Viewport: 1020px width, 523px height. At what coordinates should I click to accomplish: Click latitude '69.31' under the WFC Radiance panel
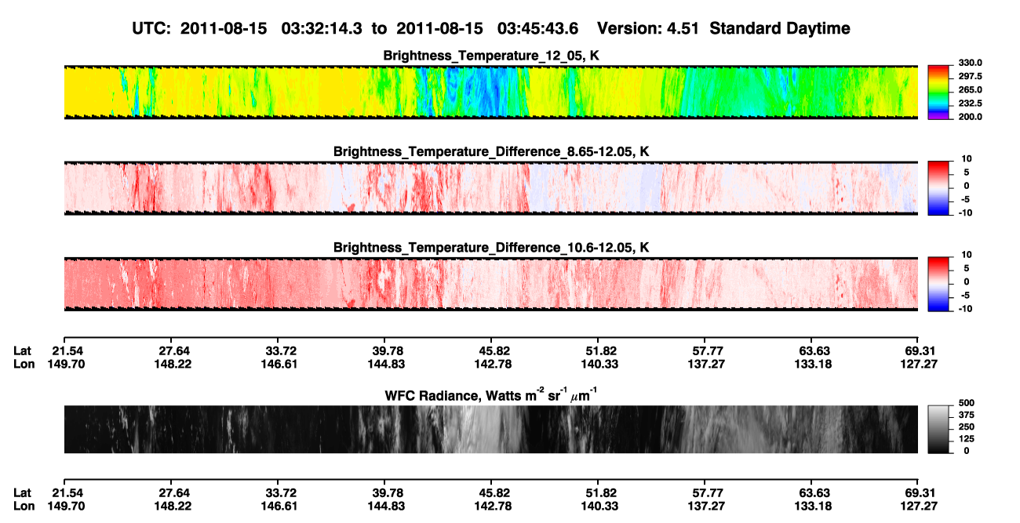coord(922,492)
